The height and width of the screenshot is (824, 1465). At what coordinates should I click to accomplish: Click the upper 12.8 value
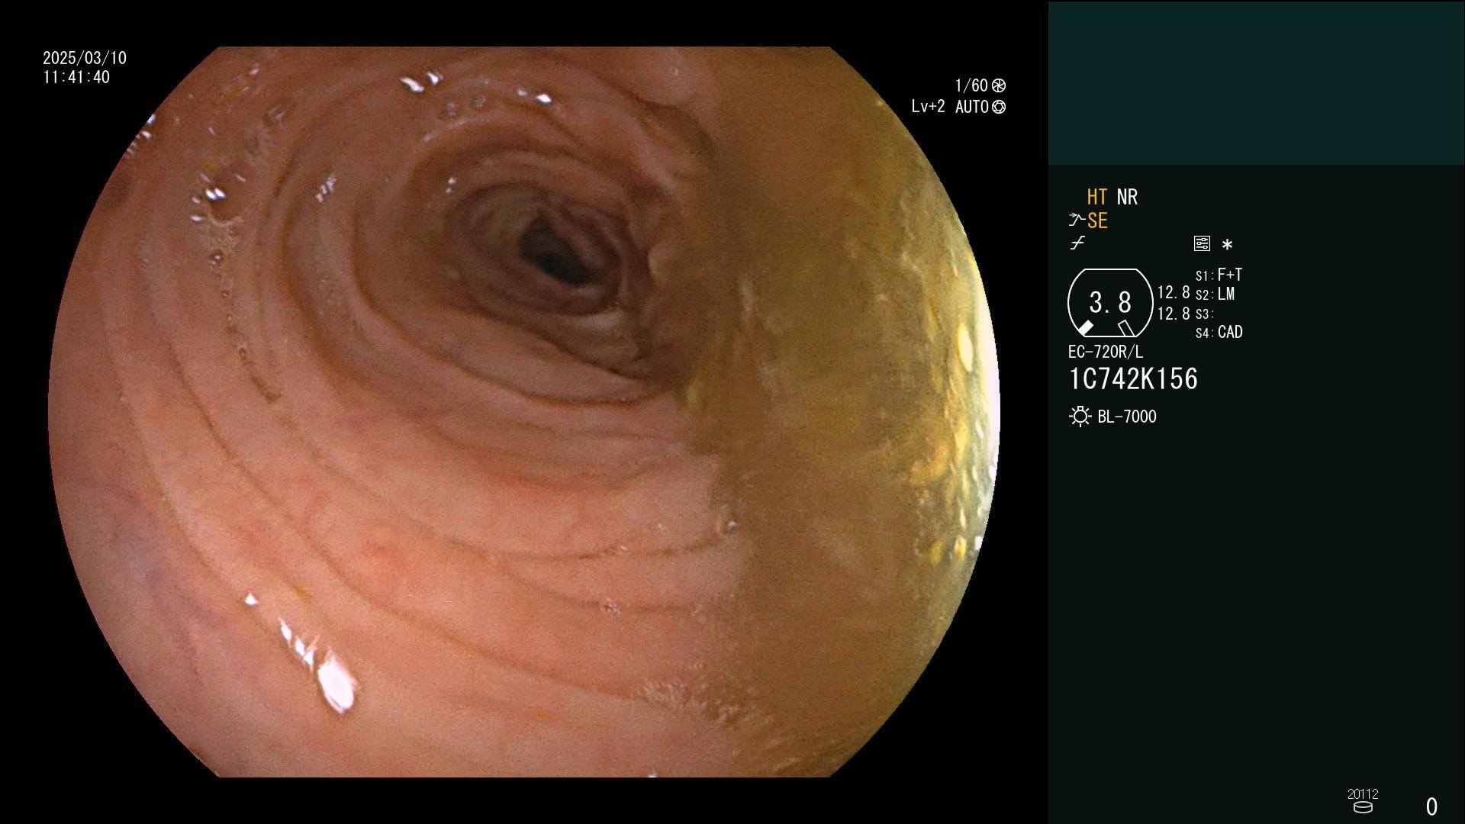tap(1174, 292)
